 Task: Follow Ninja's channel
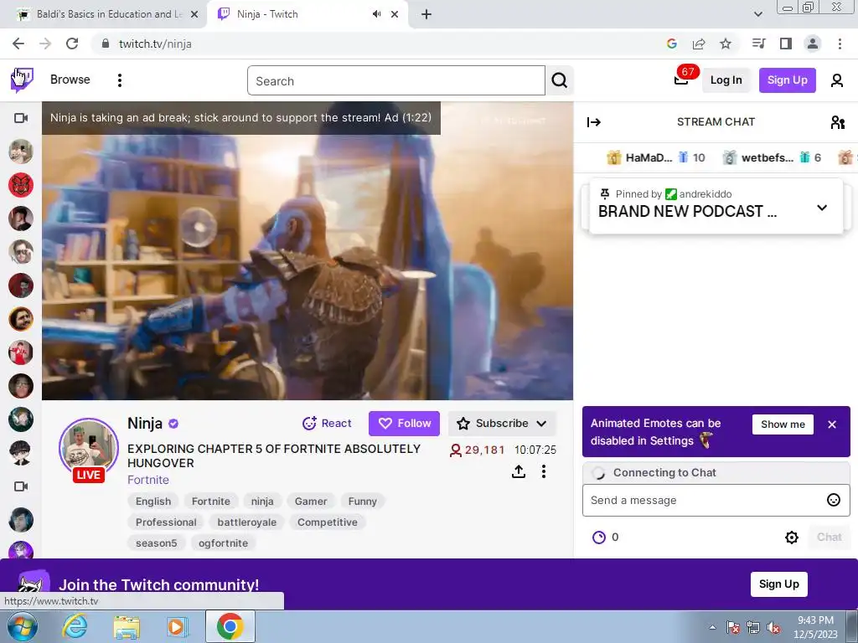[404, 424]
